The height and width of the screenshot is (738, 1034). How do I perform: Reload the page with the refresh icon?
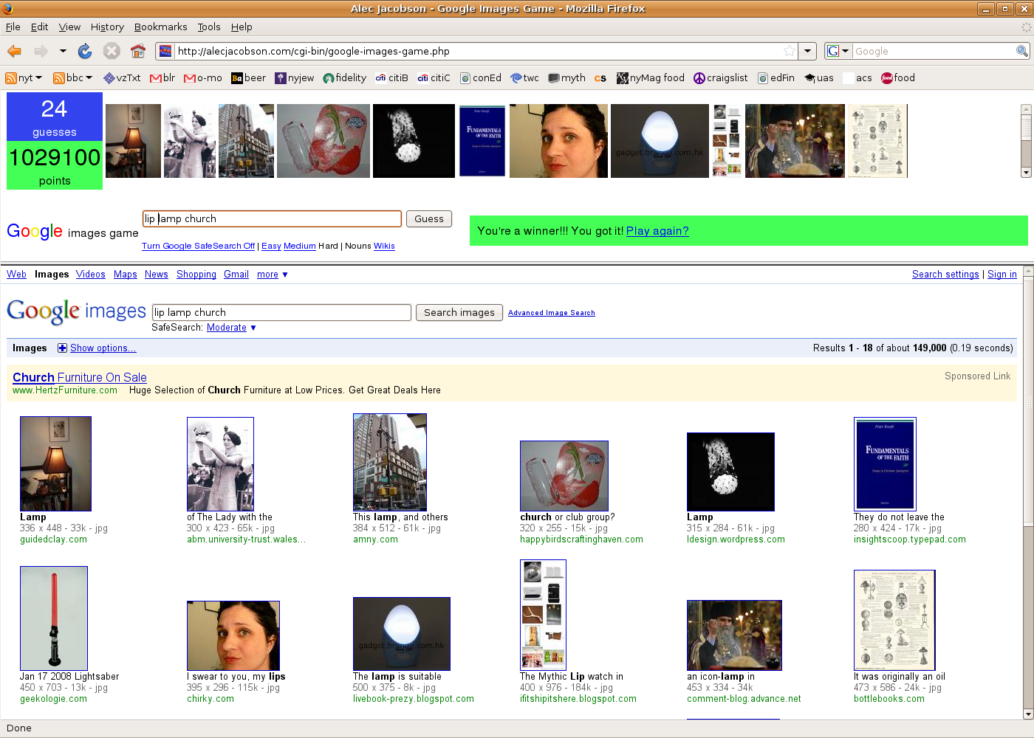pyautogui.click(x=85, y=51)
